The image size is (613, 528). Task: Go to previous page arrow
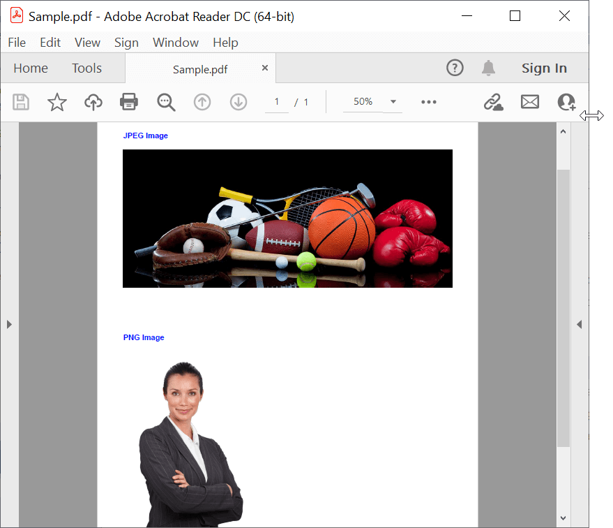click(x=202, y=102)
